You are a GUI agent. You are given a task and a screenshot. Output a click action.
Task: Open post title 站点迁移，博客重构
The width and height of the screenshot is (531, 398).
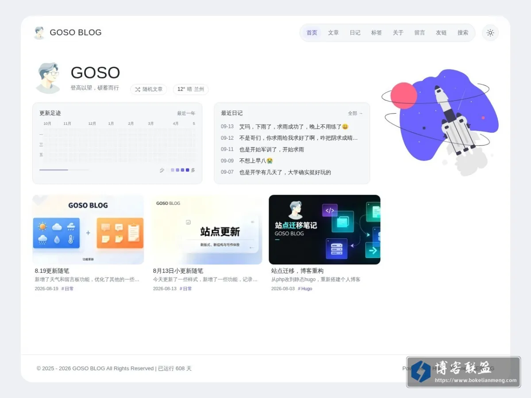(x=297, y=271)
